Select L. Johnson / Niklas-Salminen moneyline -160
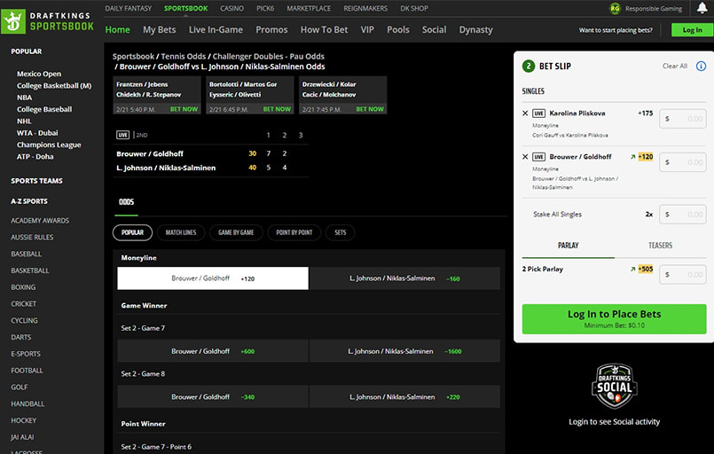The height and width of the screenshot is (454, 714). click(x=404, y=278)
